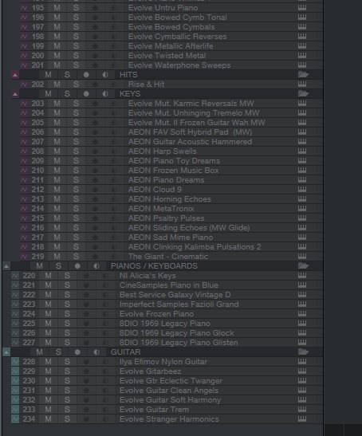Click the keyboard icon on Evolve Twisted Metal

point(302,56)
